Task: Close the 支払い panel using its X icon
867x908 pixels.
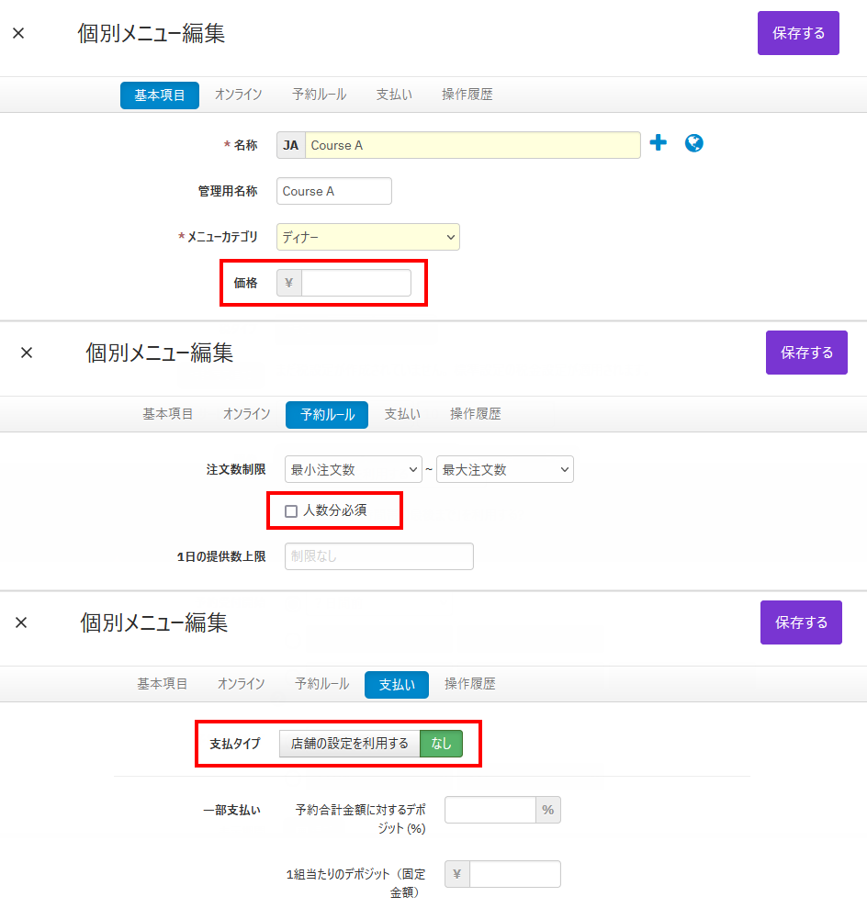Action: coord(21,622)
